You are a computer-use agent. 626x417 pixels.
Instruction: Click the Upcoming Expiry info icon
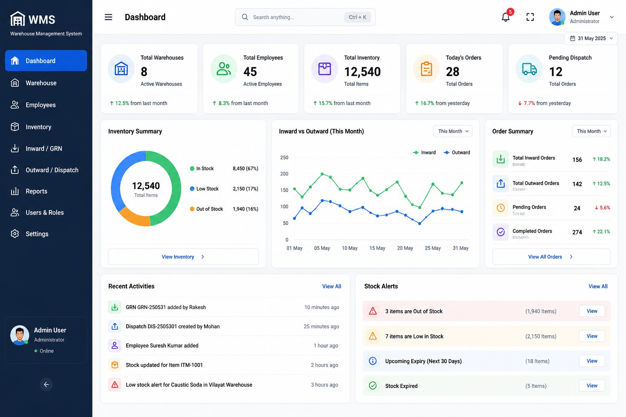(373, 361)
